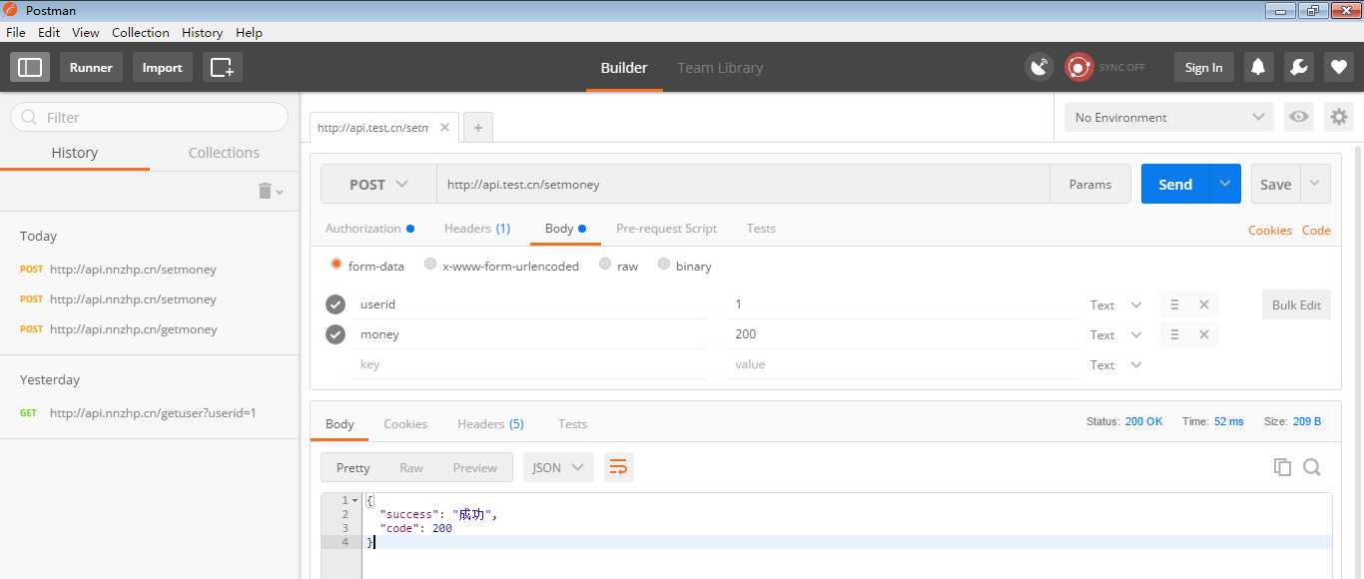Open the history trash dropdown arrow
This screenshot has width=1364, height=579.
[x=280, y=192]
